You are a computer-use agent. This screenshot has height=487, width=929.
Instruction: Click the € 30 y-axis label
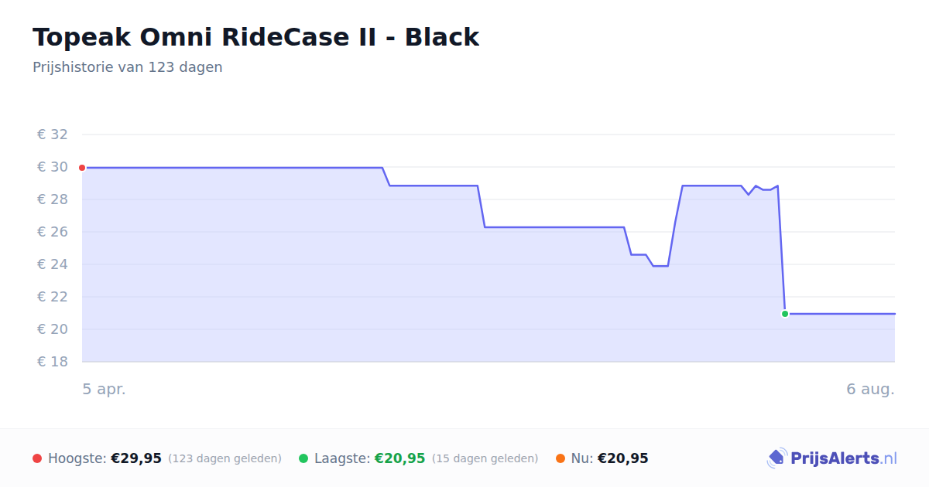(53, 167)
